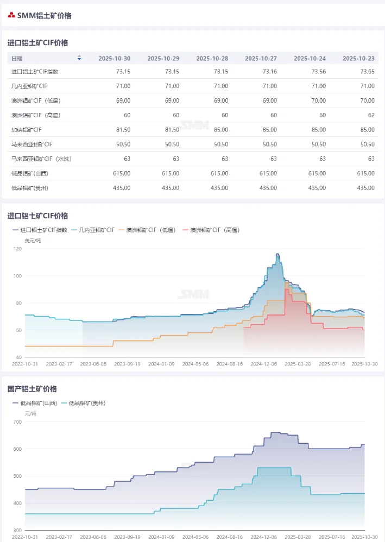
Task: Click the 进口铝土矿CIF指数 row label
Action: tap(35, 72)
